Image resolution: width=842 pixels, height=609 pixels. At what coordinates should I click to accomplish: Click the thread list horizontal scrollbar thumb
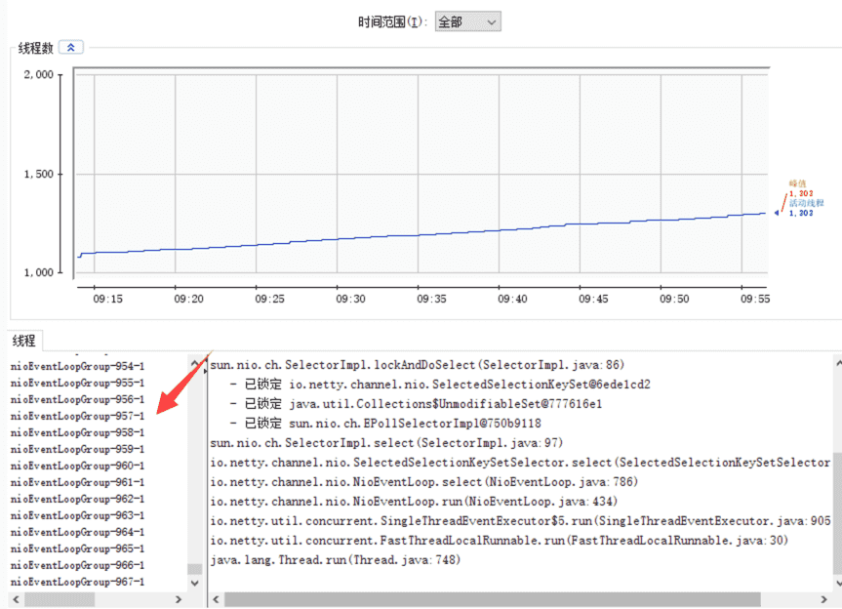(x=59, y=599)
